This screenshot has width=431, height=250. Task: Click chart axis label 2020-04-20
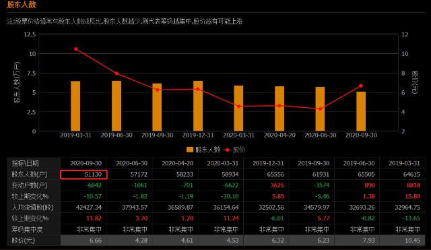tap(279, 135)
